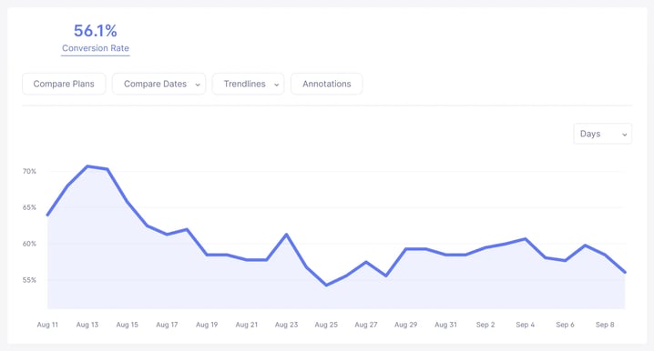Click the 65% y-axis label
Screen dimensions: 654x351
pyautogui.click(x=29, y=207)
